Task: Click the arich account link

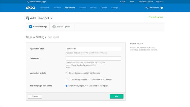Action: 132,2
